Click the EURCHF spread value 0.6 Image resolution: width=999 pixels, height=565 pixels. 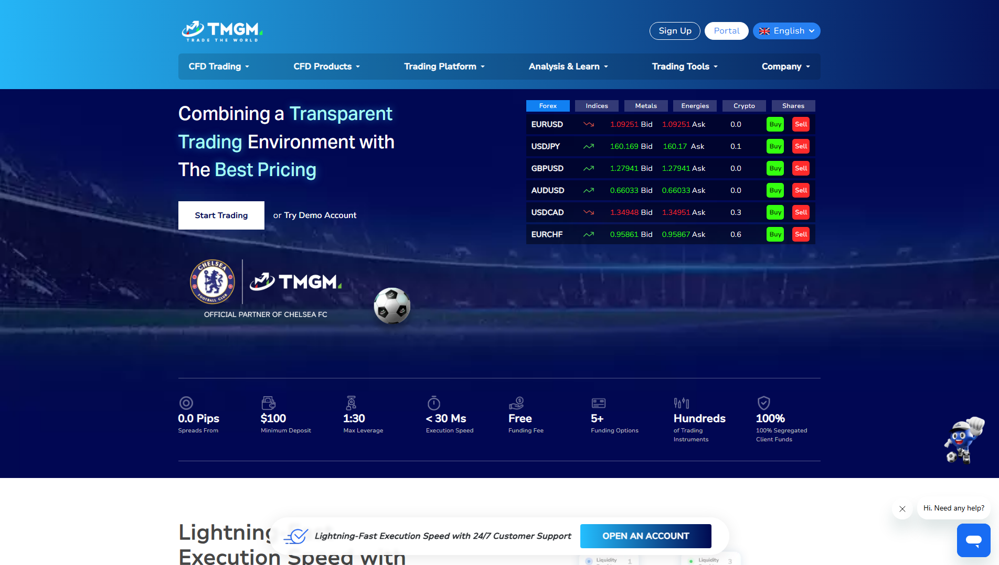click(736, 234)
